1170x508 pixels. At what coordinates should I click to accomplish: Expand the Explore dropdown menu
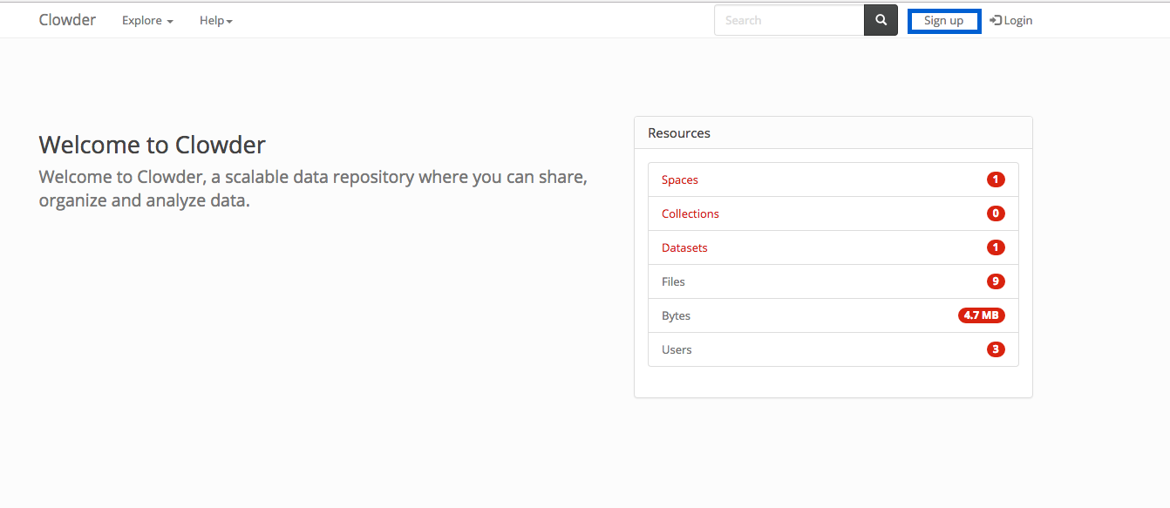click(147, 20)
